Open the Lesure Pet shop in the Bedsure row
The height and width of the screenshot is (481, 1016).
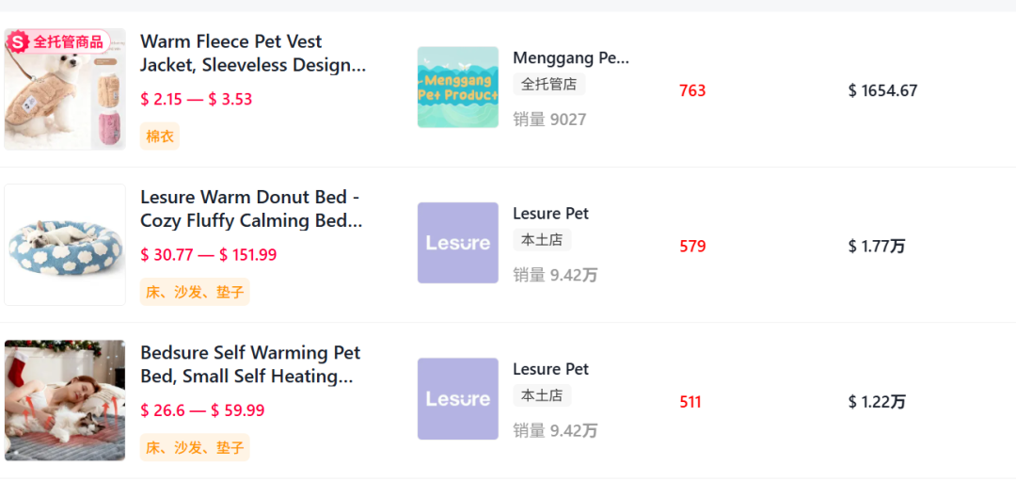[550, 369]
